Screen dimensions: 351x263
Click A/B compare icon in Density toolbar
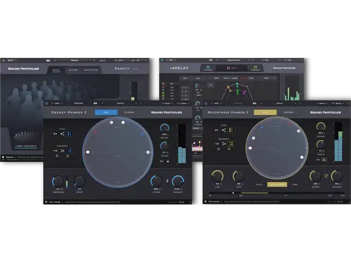click(x=48, y=60)
